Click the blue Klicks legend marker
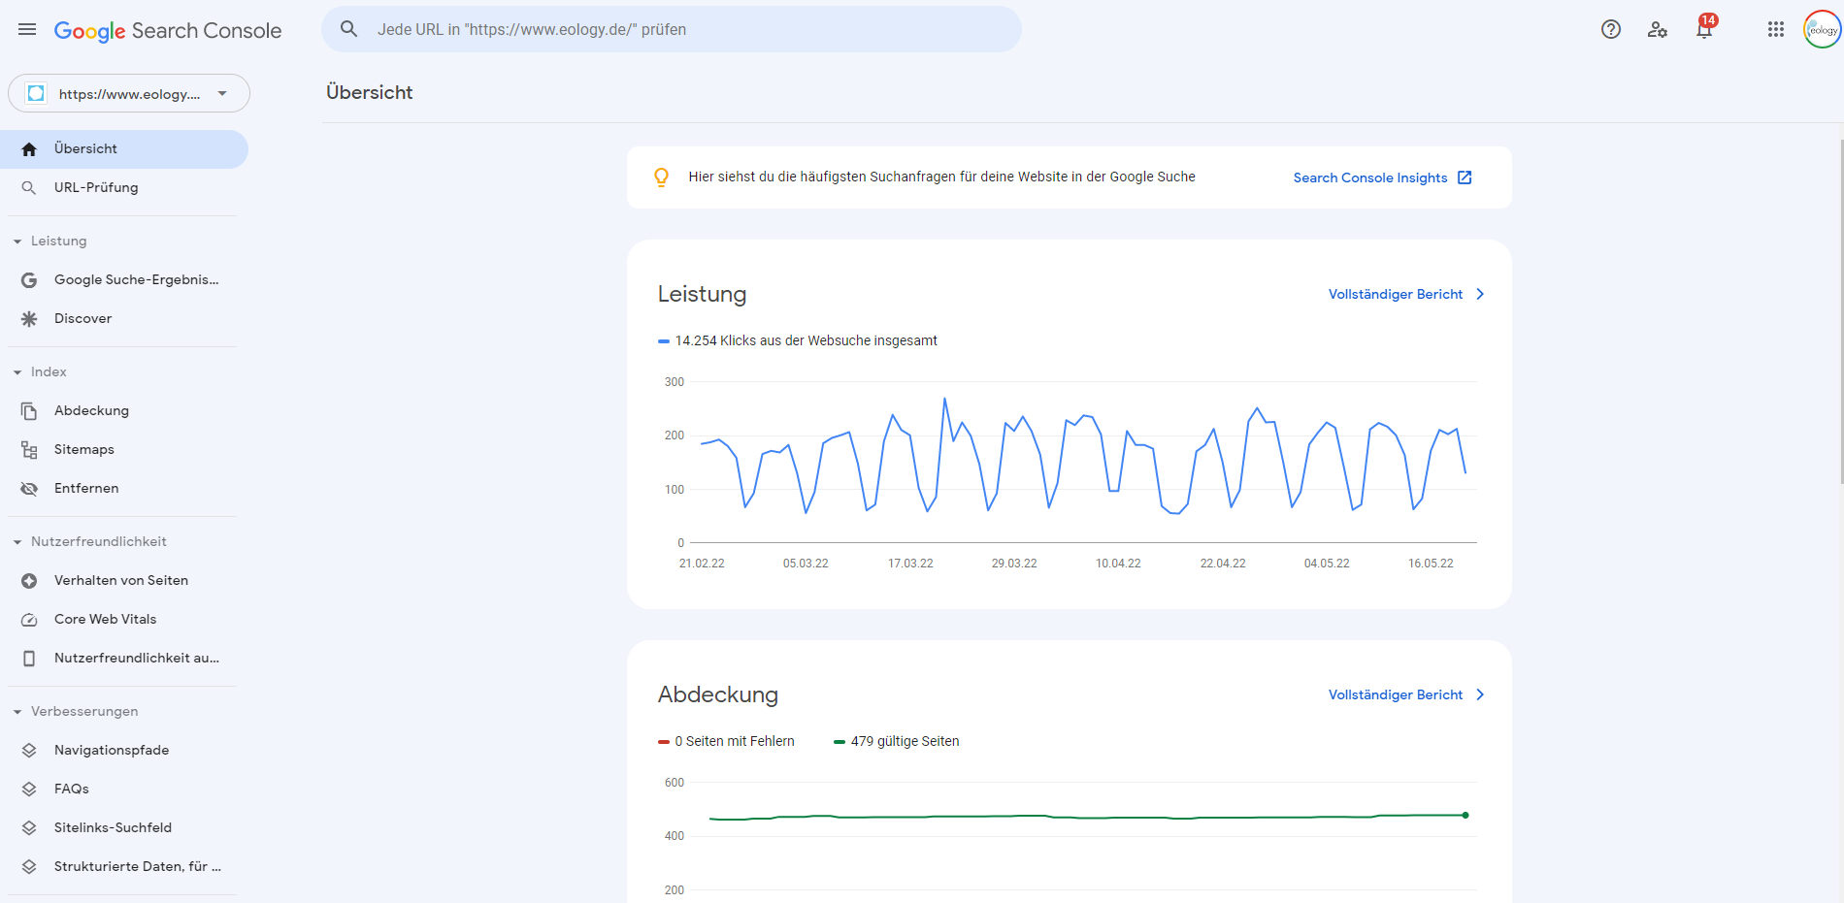 664,341
